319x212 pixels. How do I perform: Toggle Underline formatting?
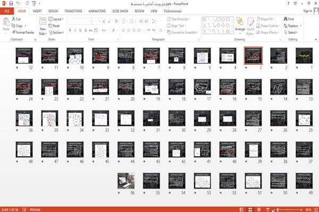point(80,30)
